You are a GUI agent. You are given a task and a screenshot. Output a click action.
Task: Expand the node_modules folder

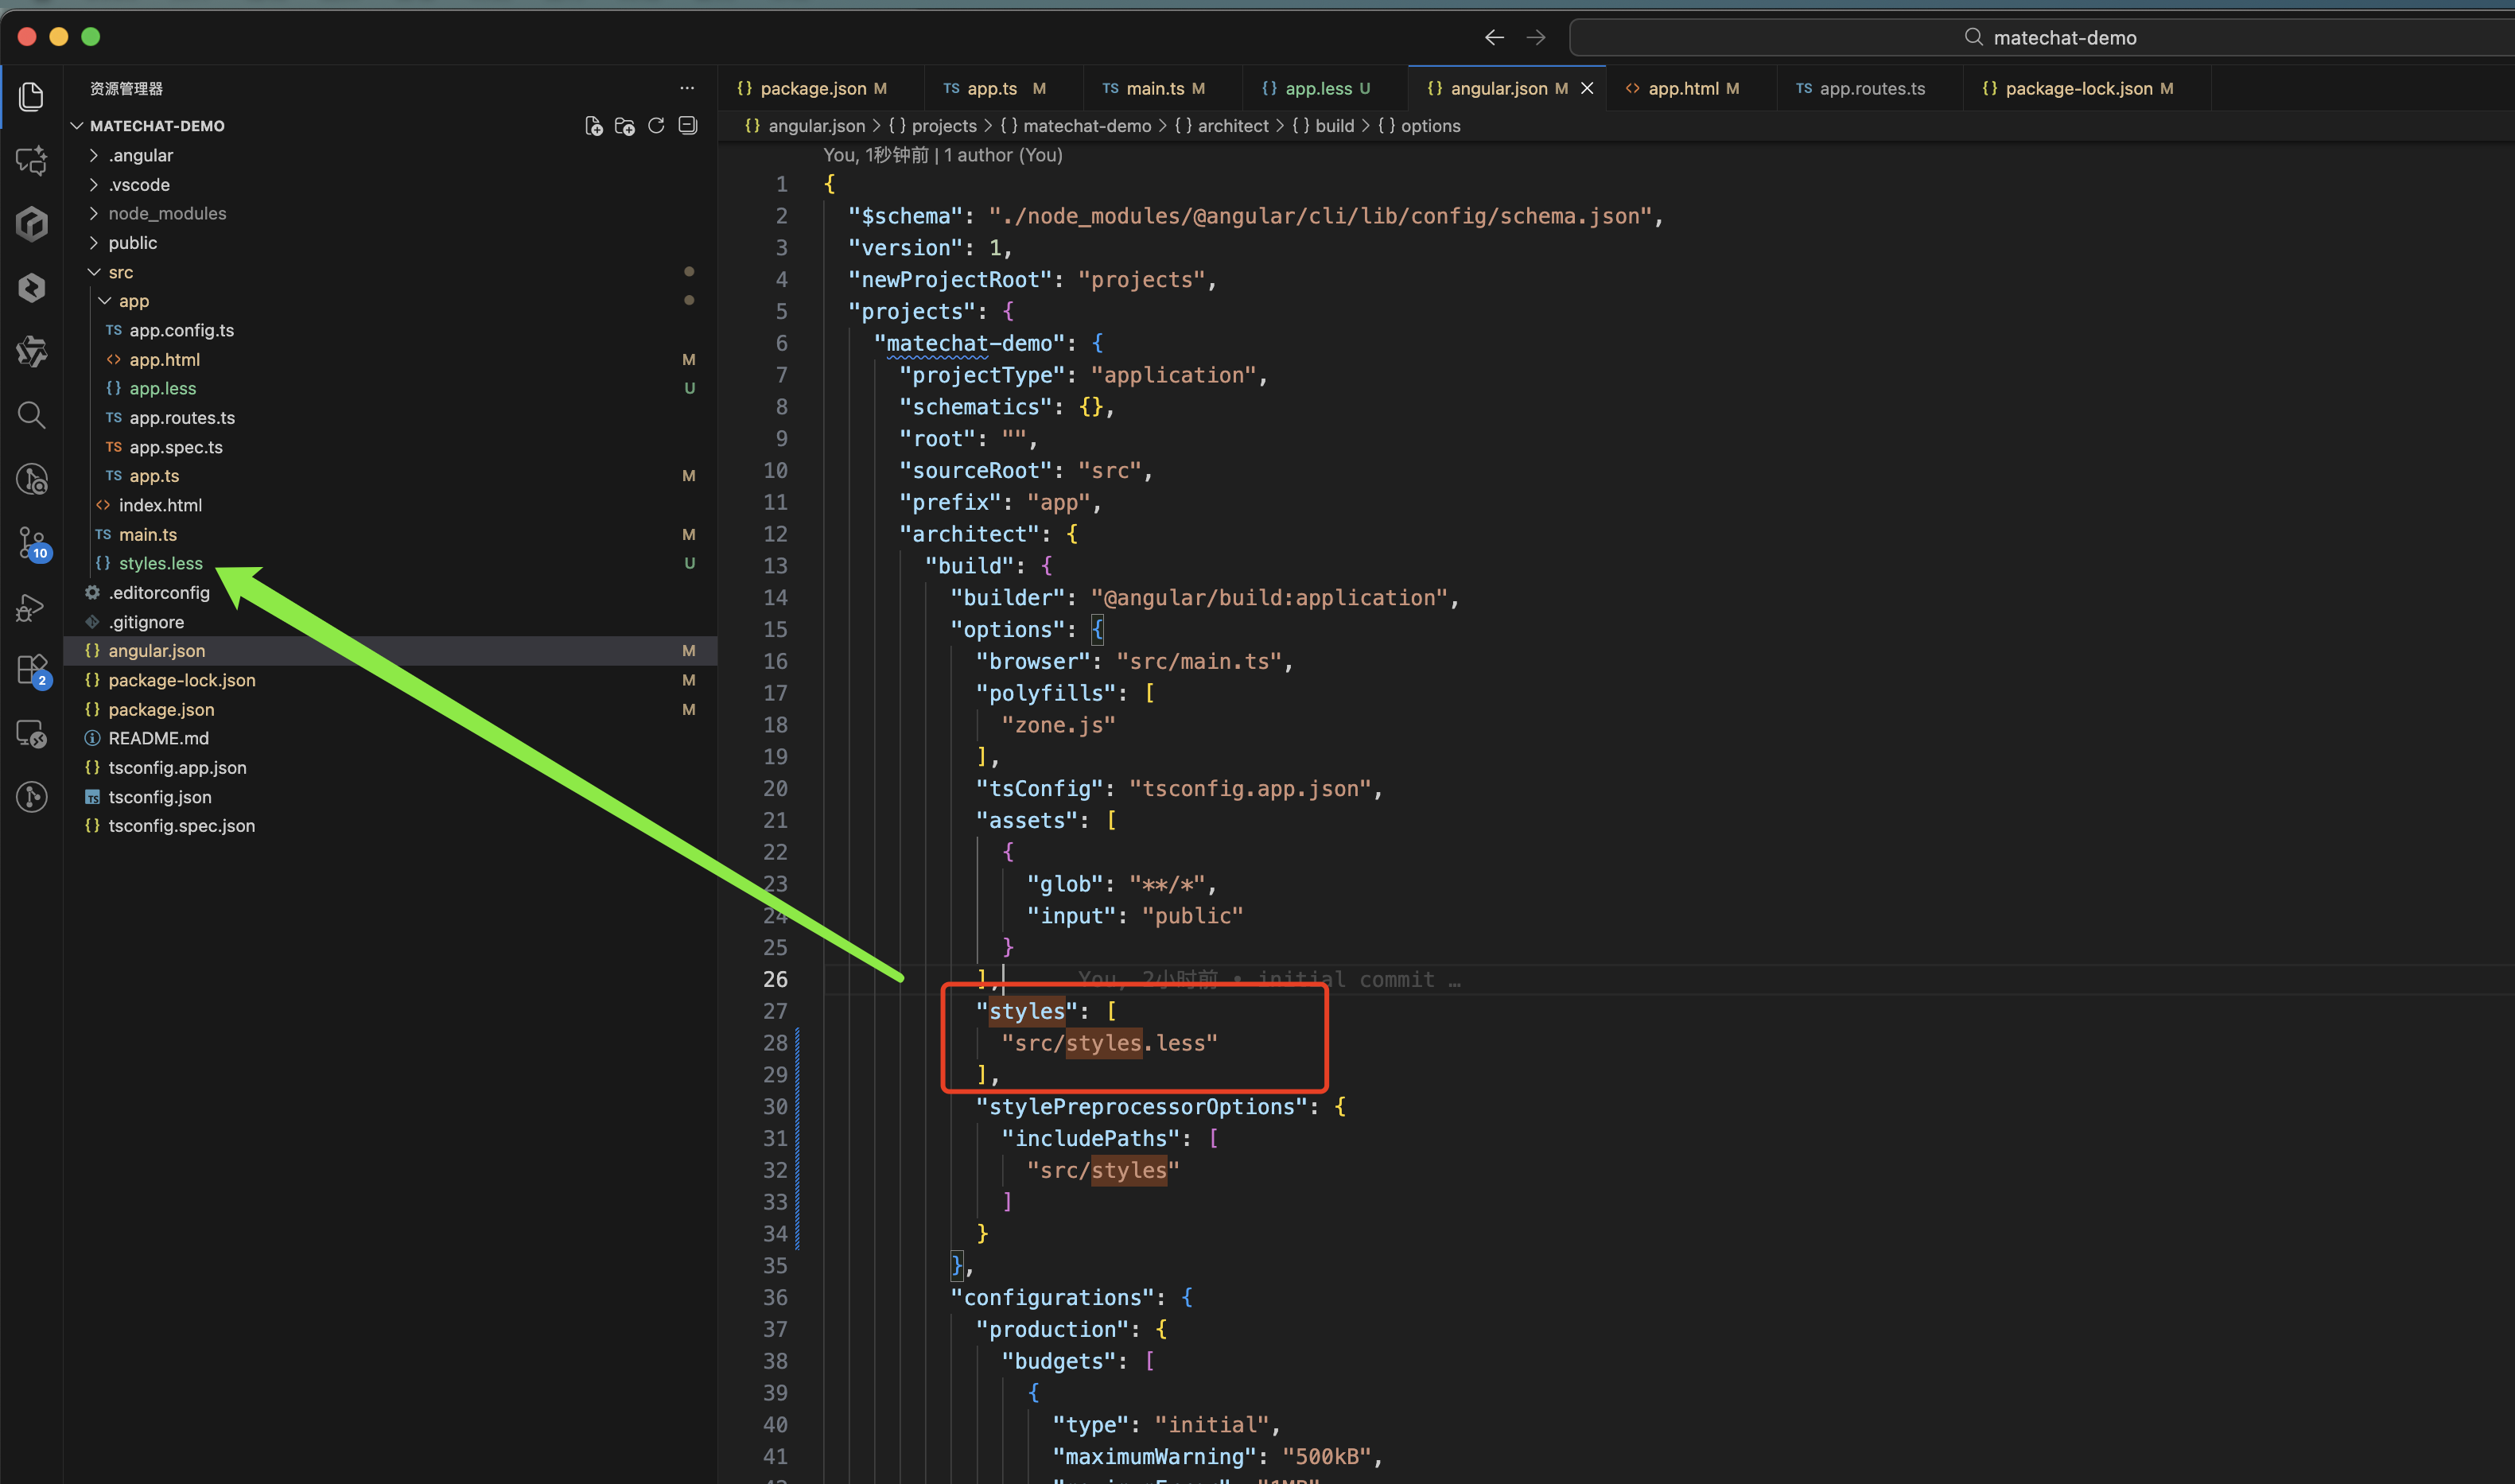[x=166, y=213]
